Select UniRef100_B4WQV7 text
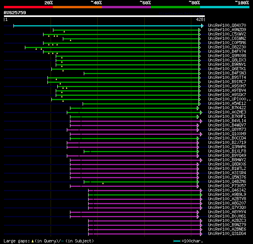The image size is (253, 244). 227,125
